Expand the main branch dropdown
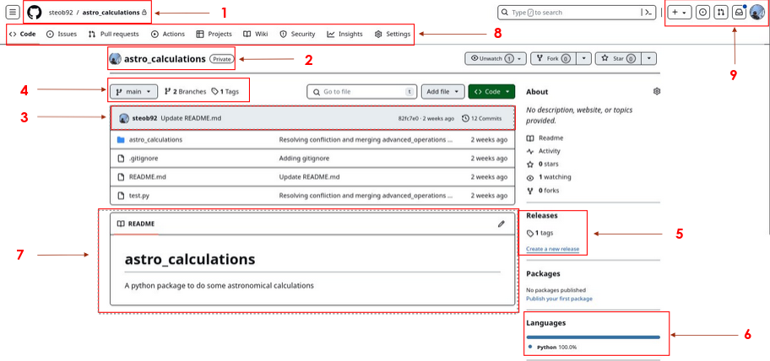Screen dimensions: 770x361 coord(133,91)
